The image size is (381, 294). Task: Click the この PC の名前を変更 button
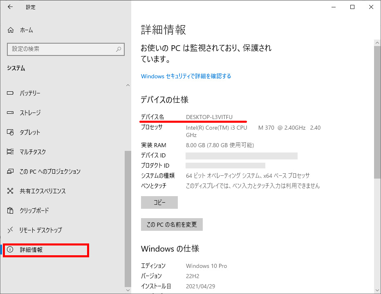click(x=172, y=225)
